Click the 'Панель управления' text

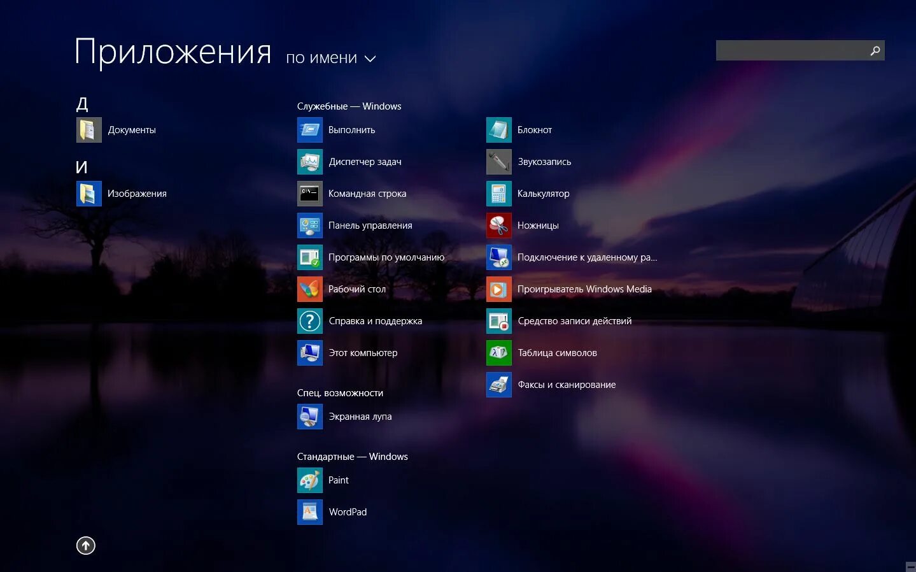coord(370,225)
